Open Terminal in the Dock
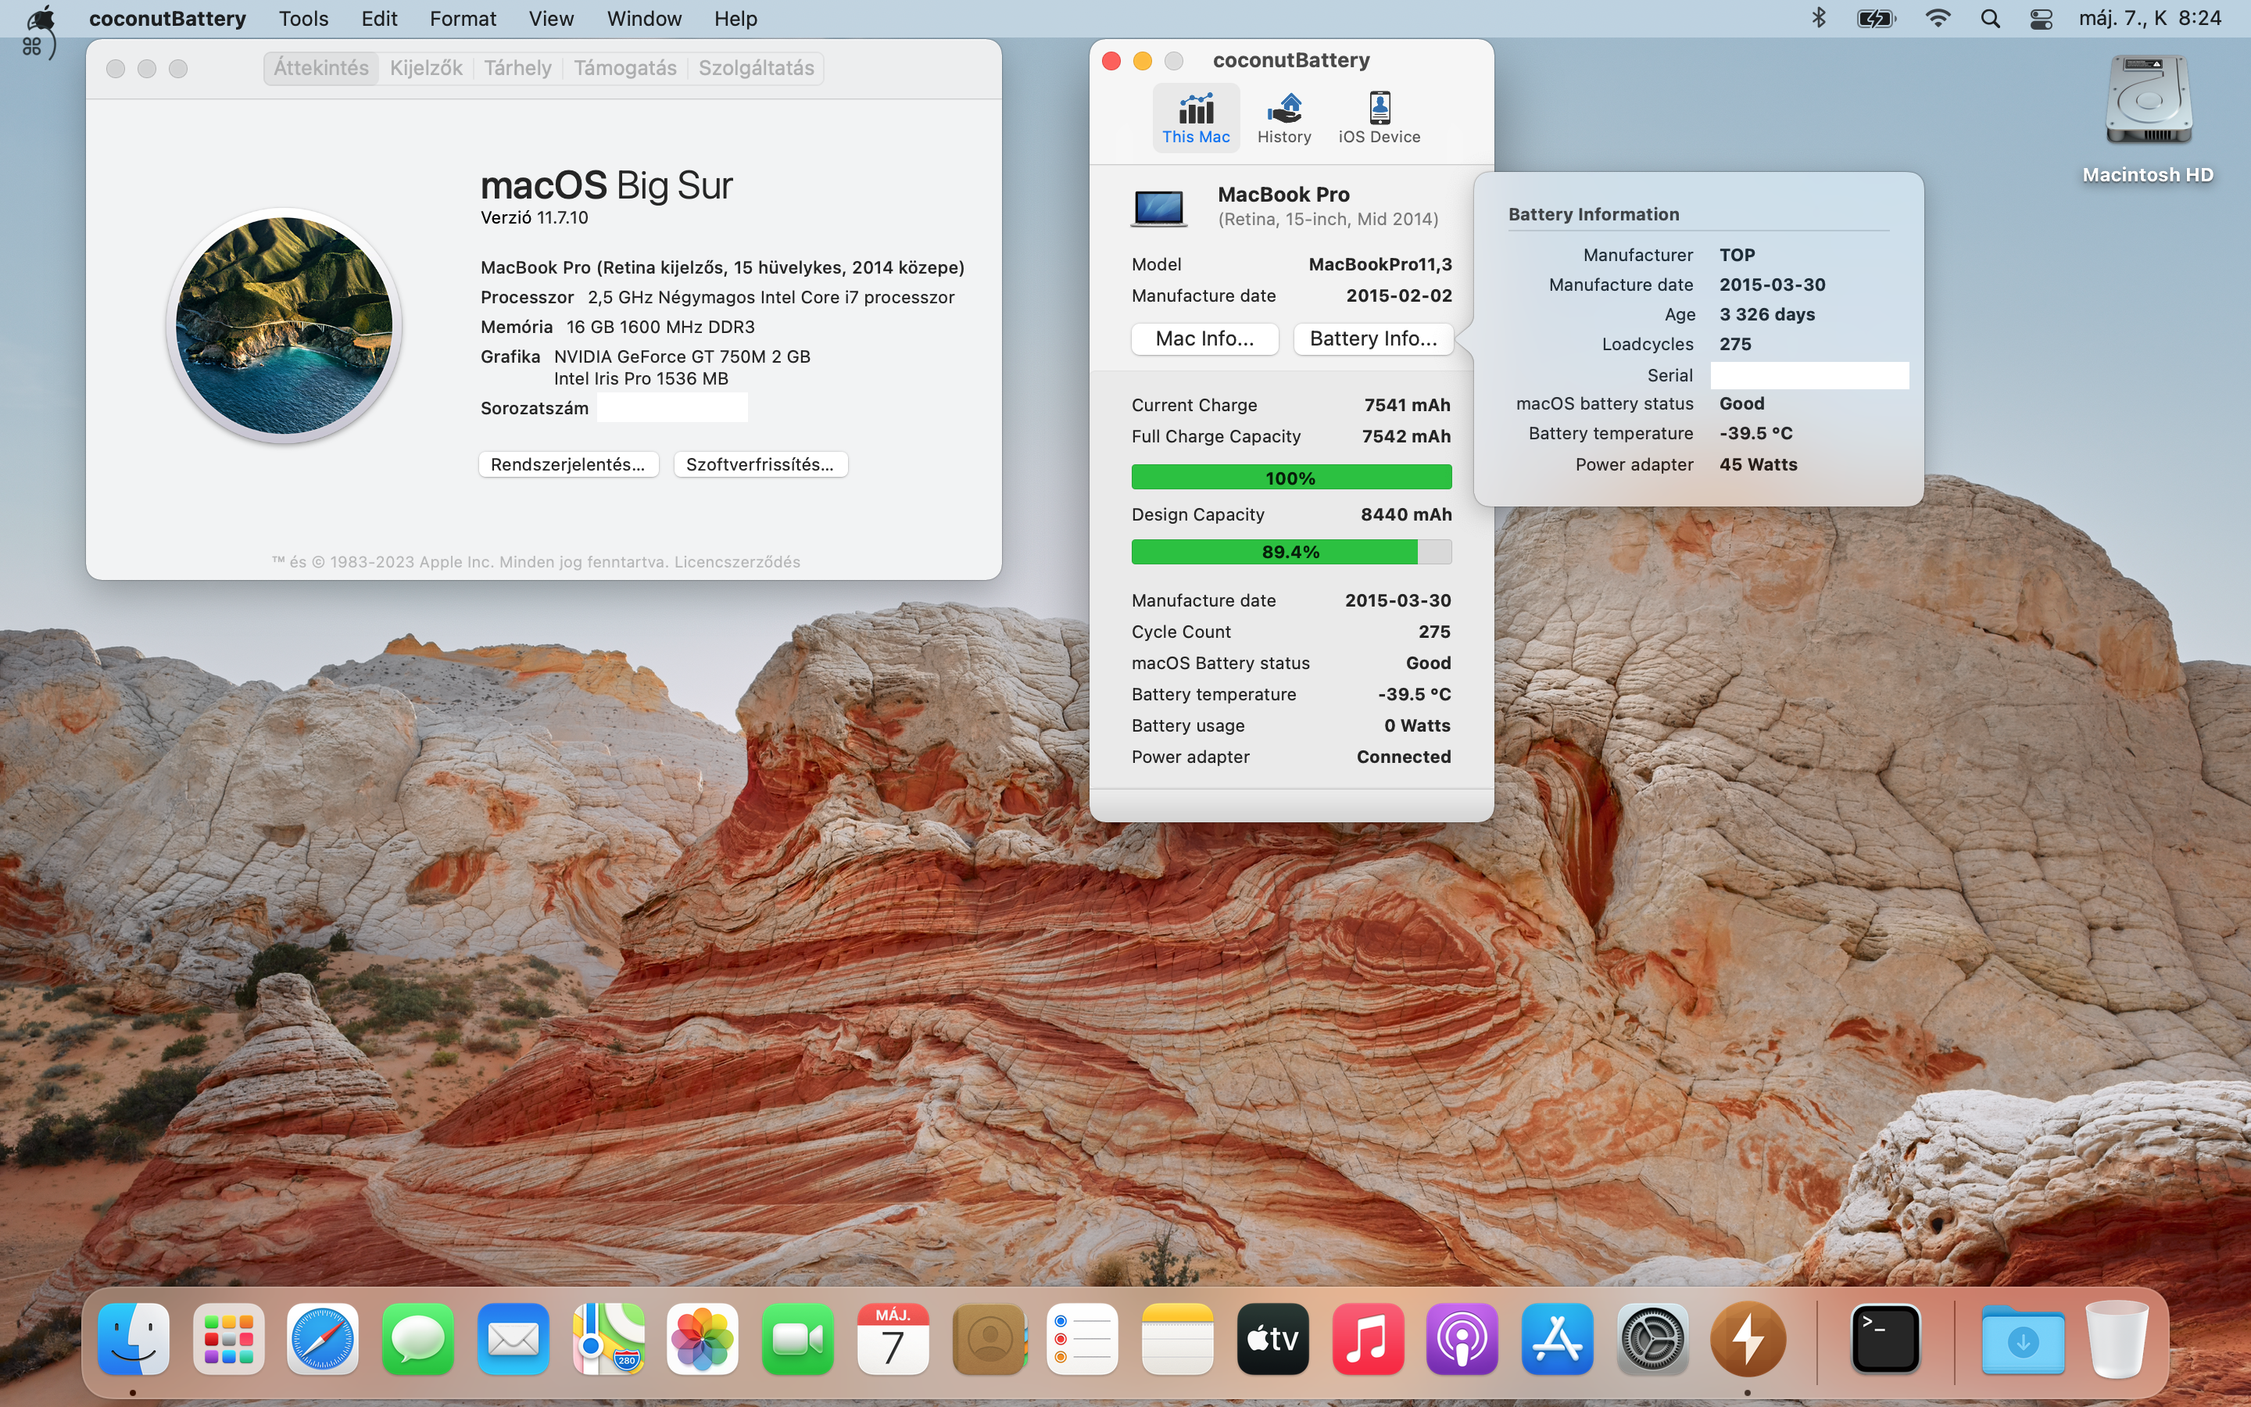This screenshot has width=2251, height=1407. click(x=1885, y=1338)
